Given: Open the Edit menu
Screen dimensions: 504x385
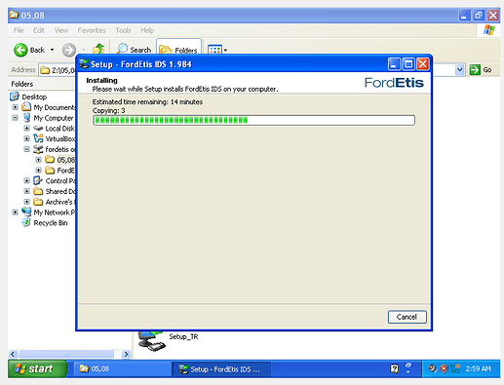Looking at the screenshot, I should point(39,30).
